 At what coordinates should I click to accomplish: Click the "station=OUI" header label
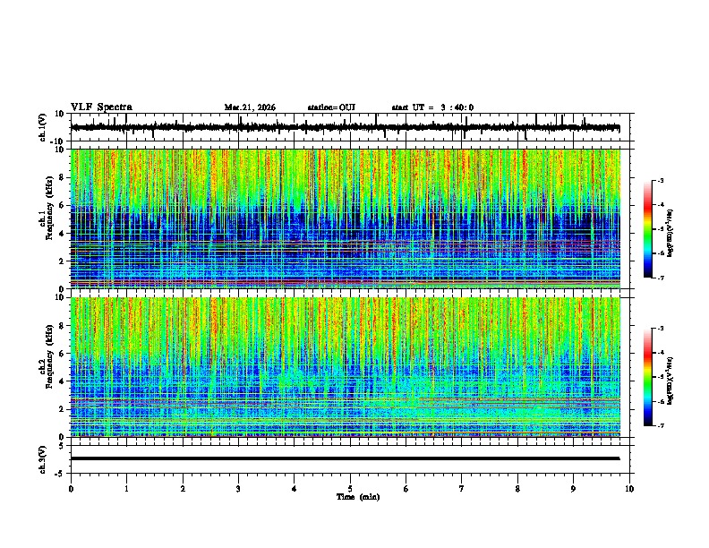331,107
